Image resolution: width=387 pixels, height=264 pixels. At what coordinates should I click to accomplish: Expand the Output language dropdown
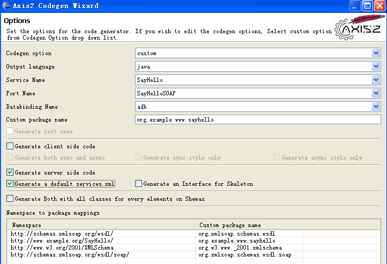click(x=376, y=66)
